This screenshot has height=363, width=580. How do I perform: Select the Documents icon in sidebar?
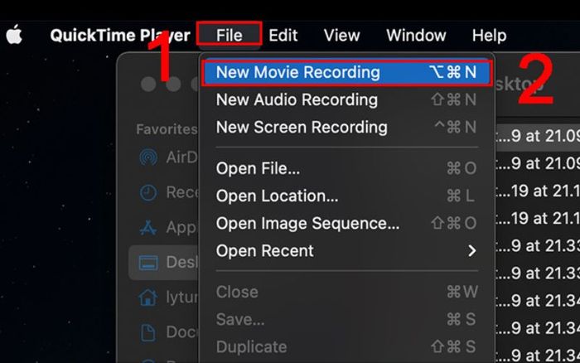point(148,332)
